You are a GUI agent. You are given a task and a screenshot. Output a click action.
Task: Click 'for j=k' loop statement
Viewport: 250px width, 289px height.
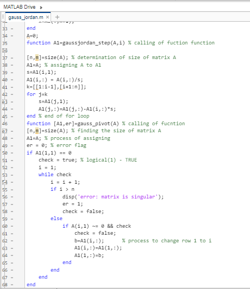tap(37, 94)
